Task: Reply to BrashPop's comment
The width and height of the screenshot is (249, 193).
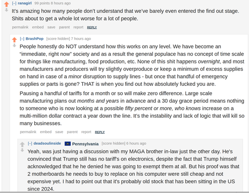Action: (x=100, y=132)
